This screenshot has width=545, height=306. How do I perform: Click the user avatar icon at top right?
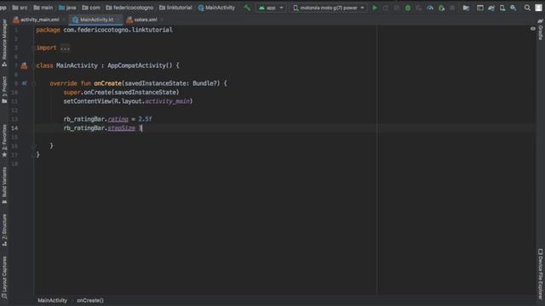pos(538,8)
